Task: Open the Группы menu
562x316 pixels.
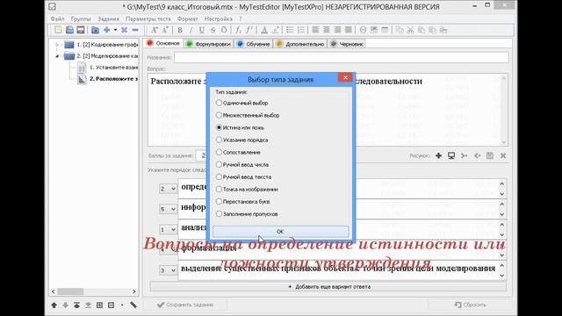Action: tap(81, 18)
